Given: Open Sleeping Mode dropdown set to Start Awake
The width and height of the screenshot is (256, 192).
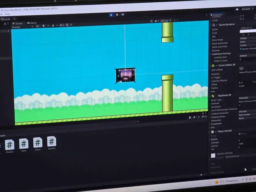Looking at the screenshot, I should pos(247,115).
